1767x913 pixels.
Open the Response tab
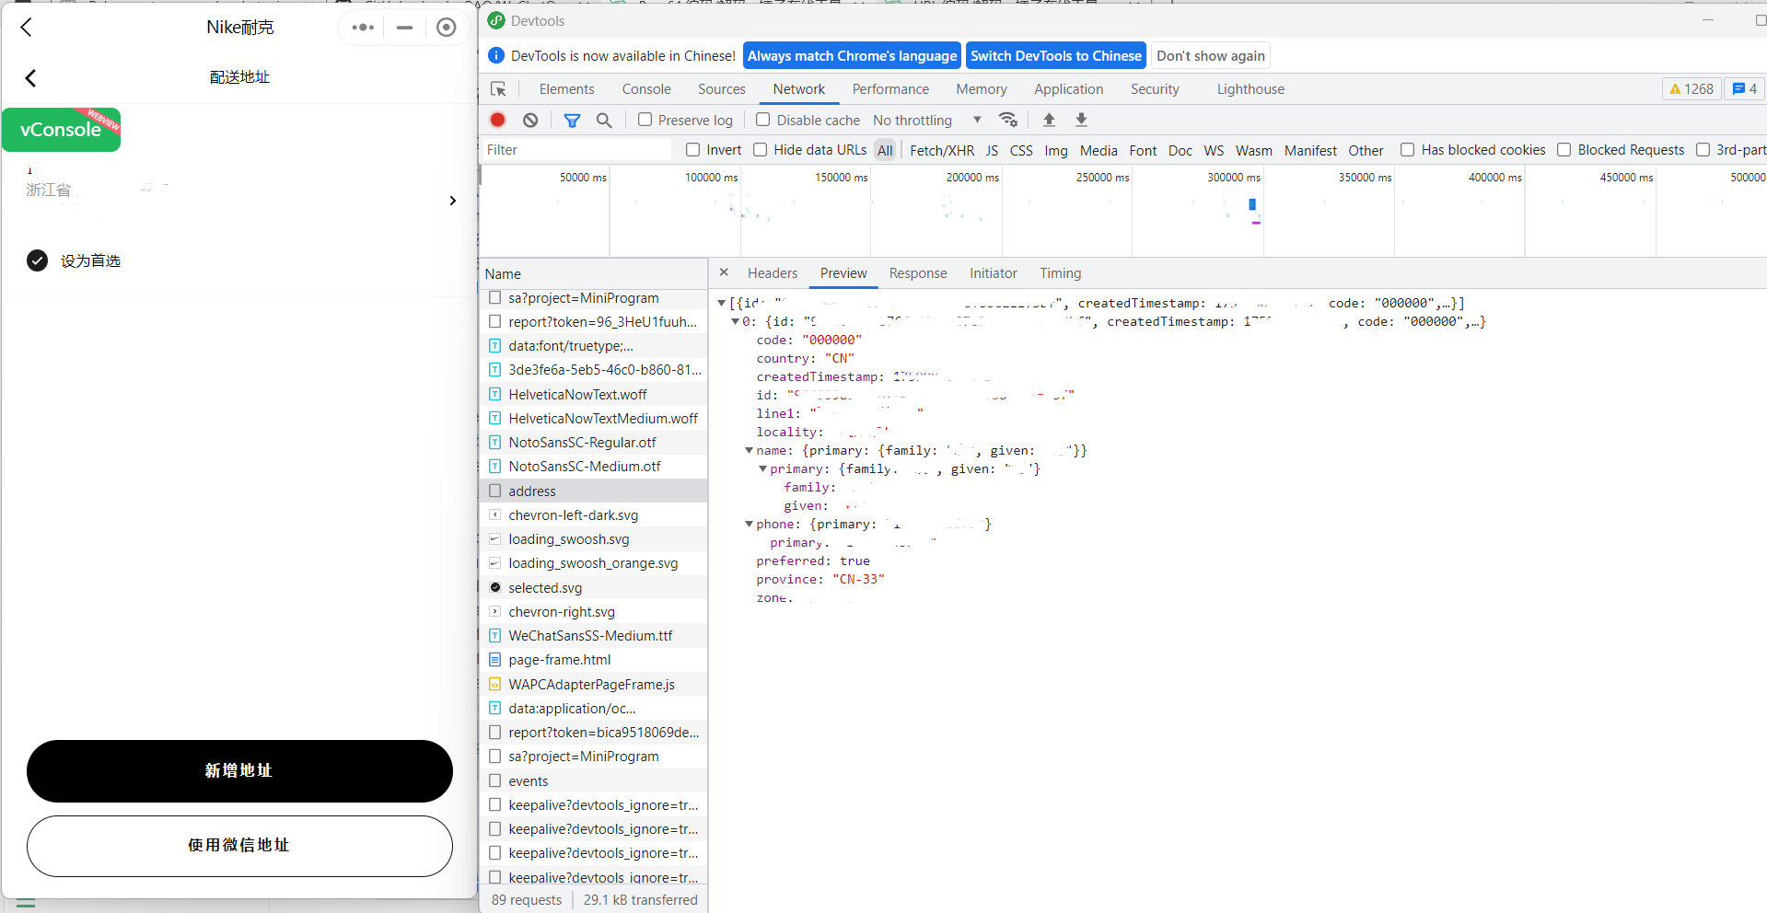(917, 273)
